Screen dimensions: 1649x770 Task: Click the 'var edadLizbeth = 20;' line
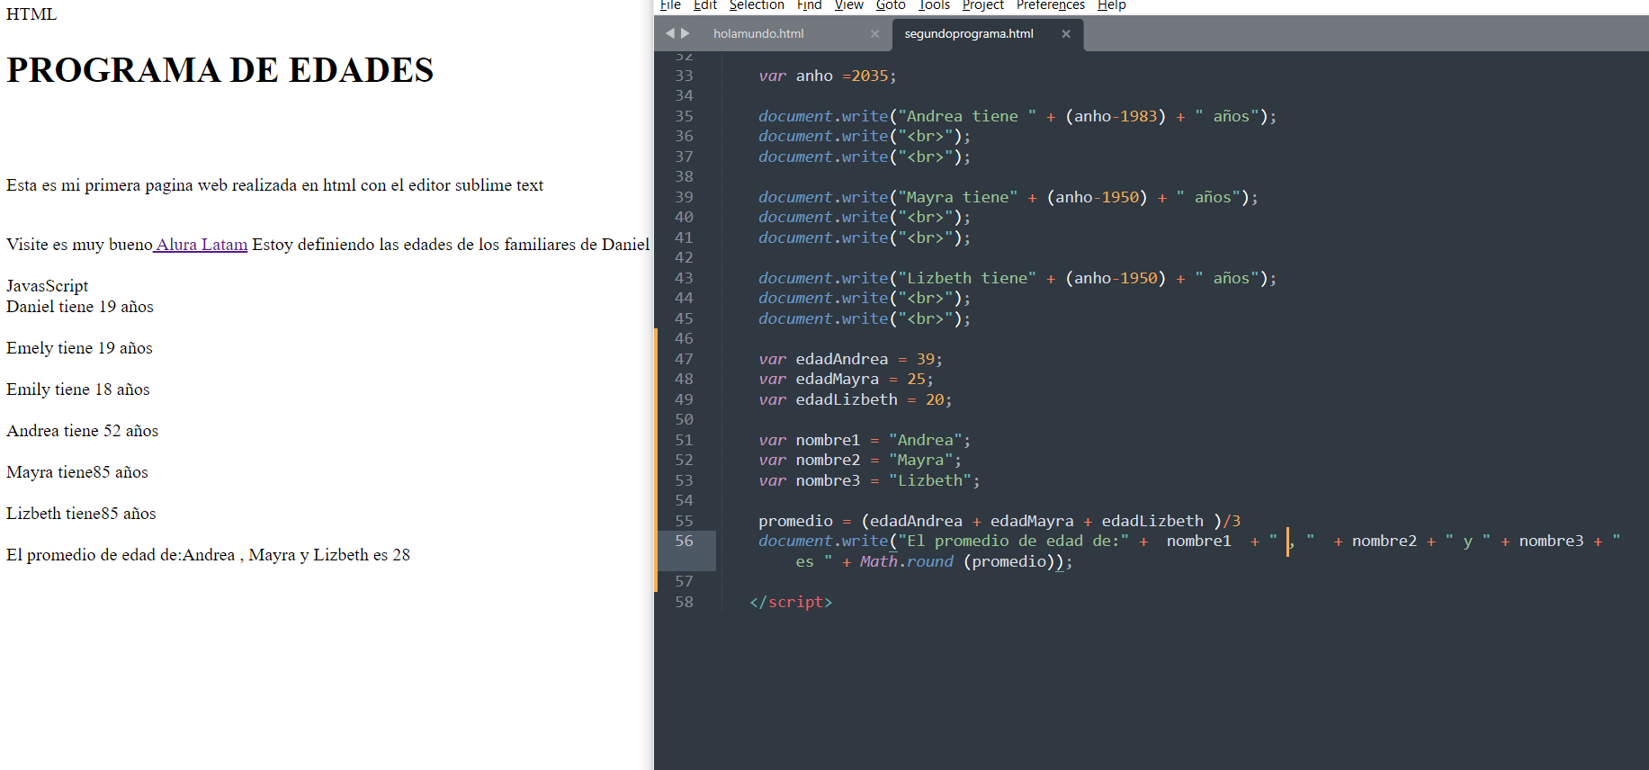[x=855, y=399]
